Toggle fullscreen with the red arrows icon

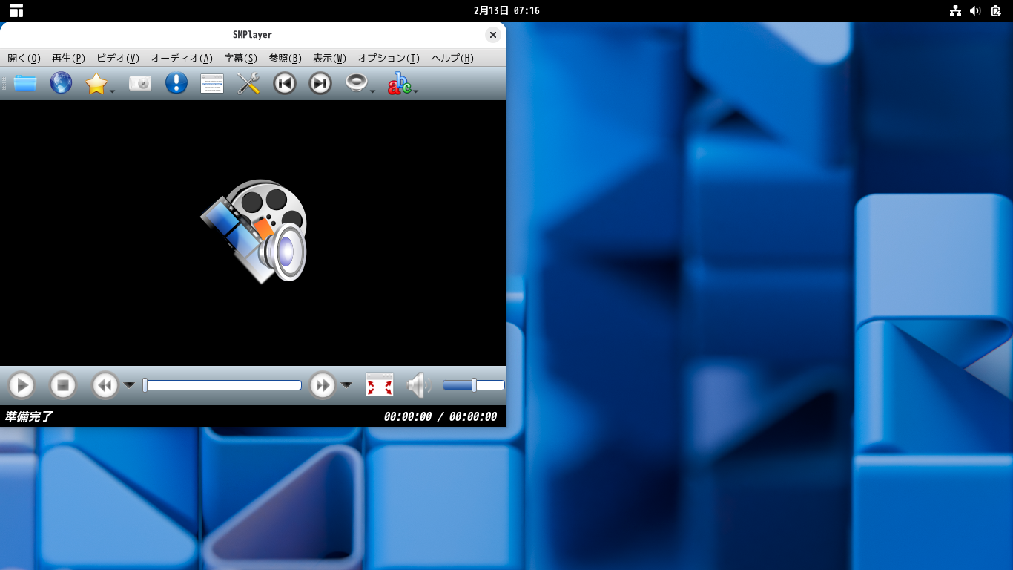[x=380, y=384]
